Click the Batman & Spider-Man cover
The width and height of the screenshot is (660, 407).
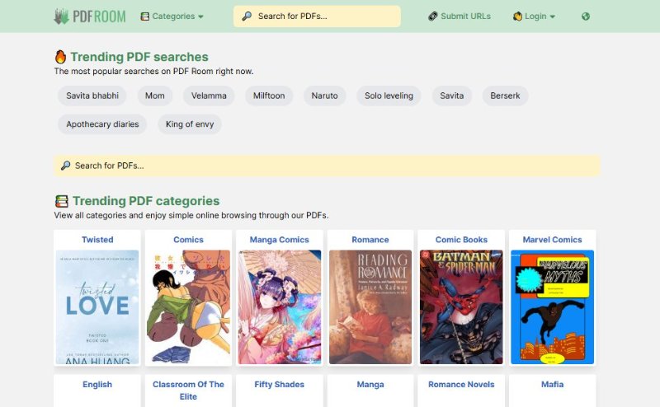point(461,307)
